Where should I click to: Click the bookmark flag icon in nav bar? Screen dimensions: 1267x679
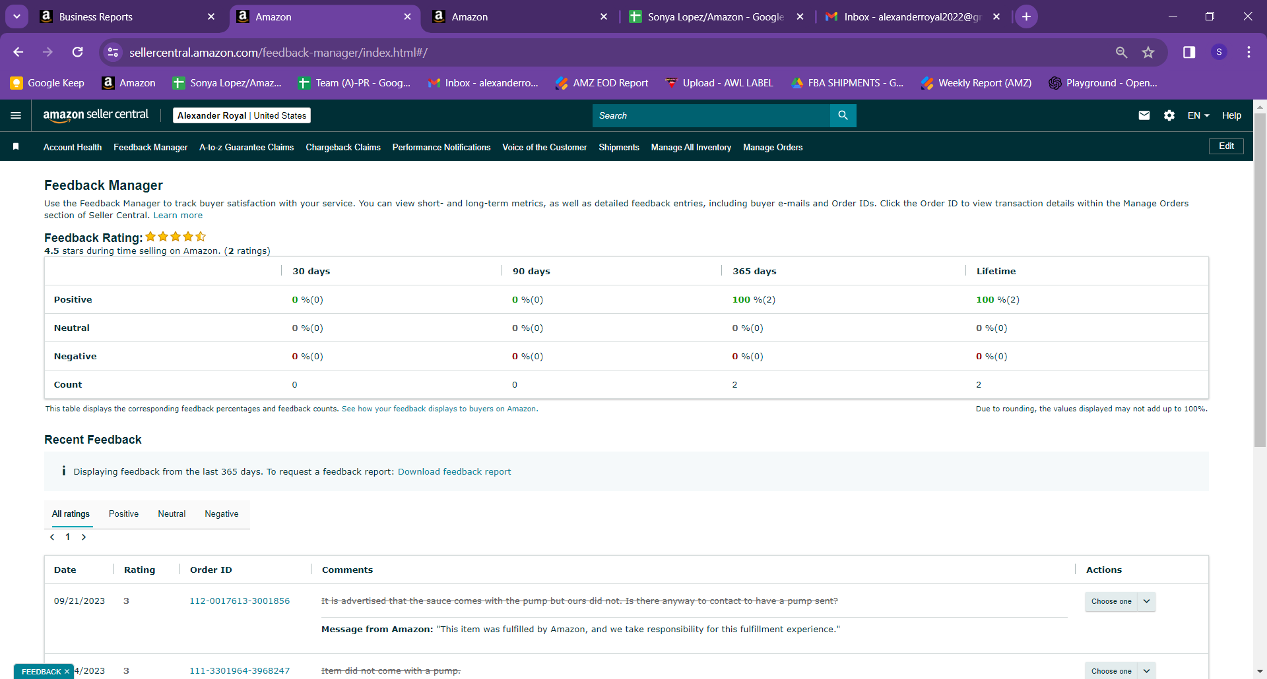(16, 146)
